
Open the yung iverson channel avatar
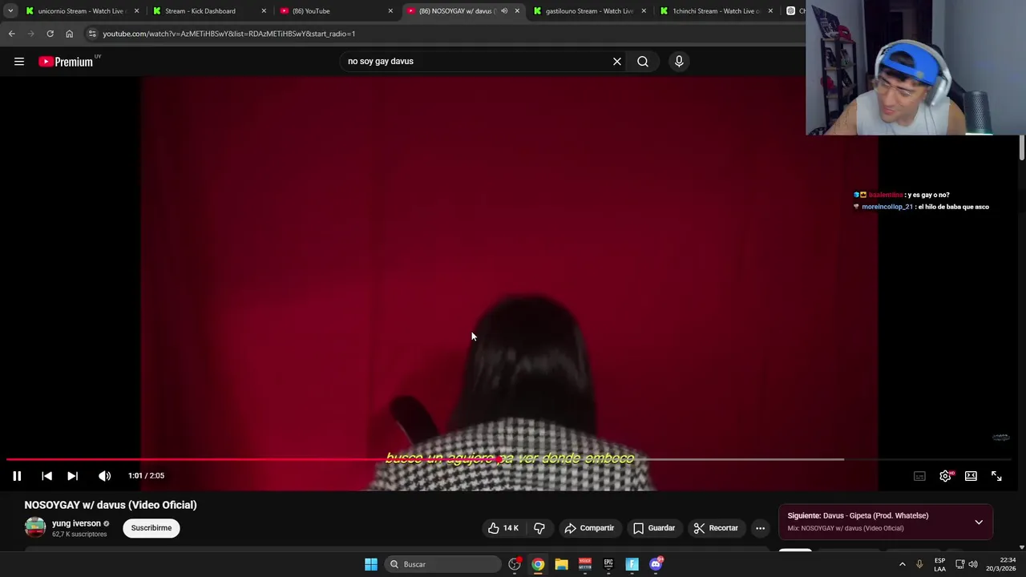click(35, 527)
